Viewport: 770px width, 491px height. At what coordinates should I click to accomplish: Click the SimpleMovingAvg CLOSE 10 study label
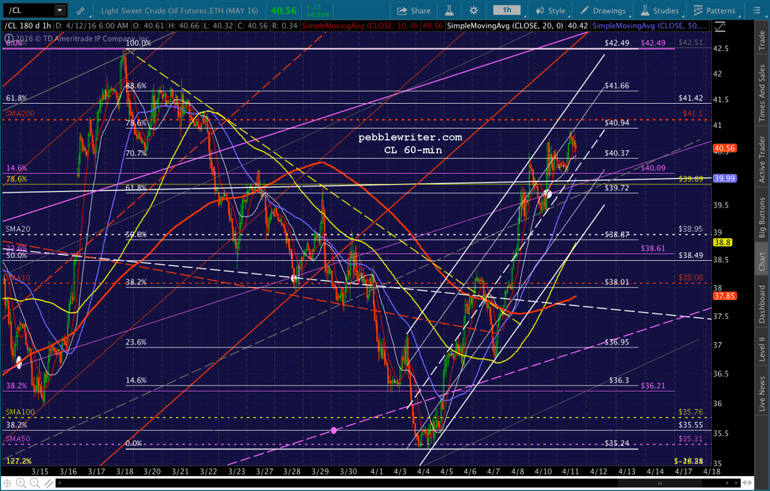tap(360, 26)
